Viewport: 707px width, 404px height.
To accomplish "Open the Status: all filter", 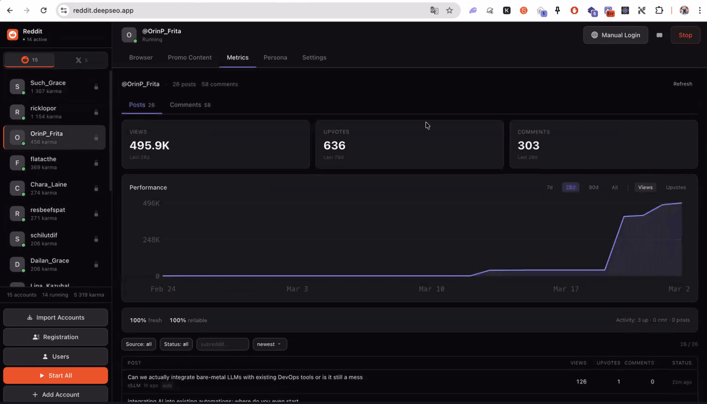I will 176,344.
